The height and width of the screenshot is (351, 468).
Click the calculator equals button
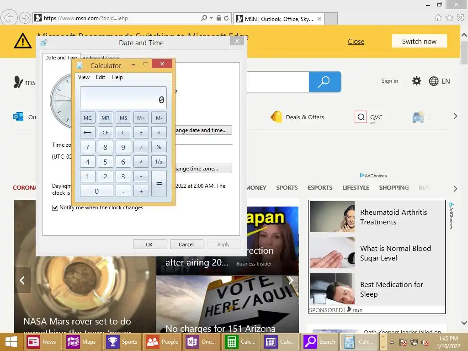click(159, 184)
